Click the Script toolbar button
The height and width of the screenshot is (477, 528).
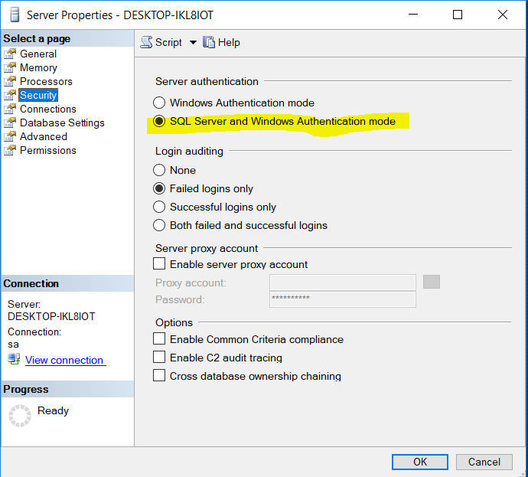pyautogui.click(x=161, y=42)
